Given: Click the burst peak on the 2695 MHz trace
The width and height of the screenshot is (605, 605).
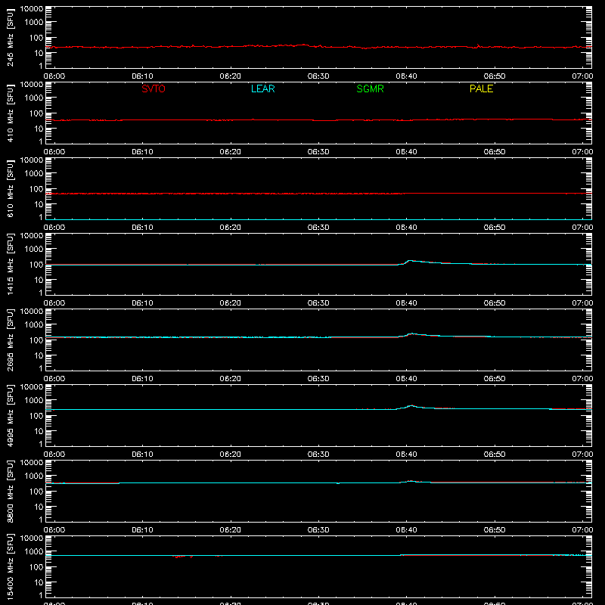Looking at the screenshot, I should (411, 334).
